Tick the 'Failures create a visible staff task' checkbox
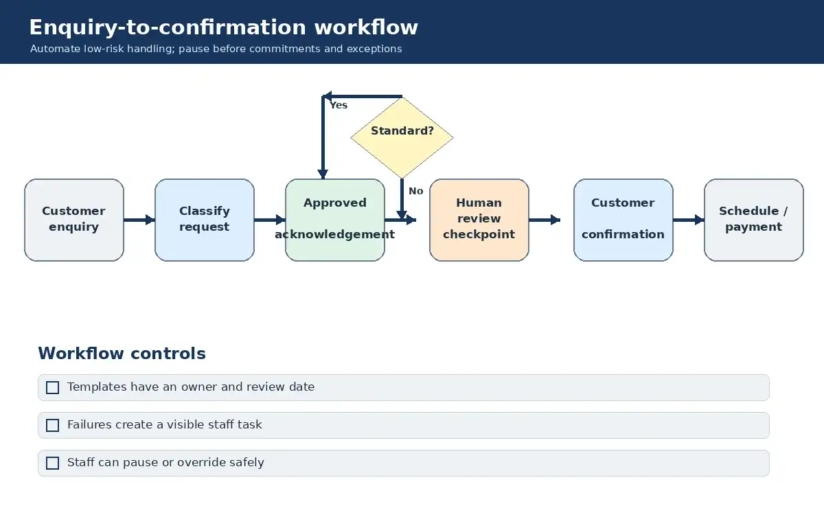Screen dimensions: 824x515 click(x=52, y=425)
